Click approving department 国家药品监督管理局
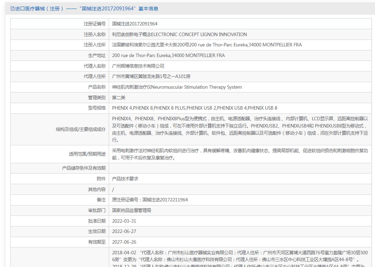This screenshot has width=375, height=267. pos(131,210)
